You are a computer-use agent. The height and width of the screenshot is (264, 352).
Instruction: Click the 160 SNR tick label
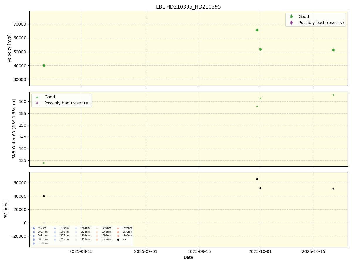click(23, 101)
